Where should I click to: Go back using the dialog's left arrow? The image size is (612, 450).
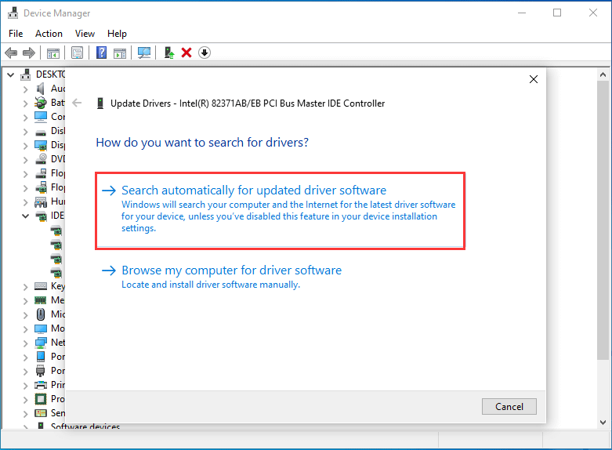(77, 103)
